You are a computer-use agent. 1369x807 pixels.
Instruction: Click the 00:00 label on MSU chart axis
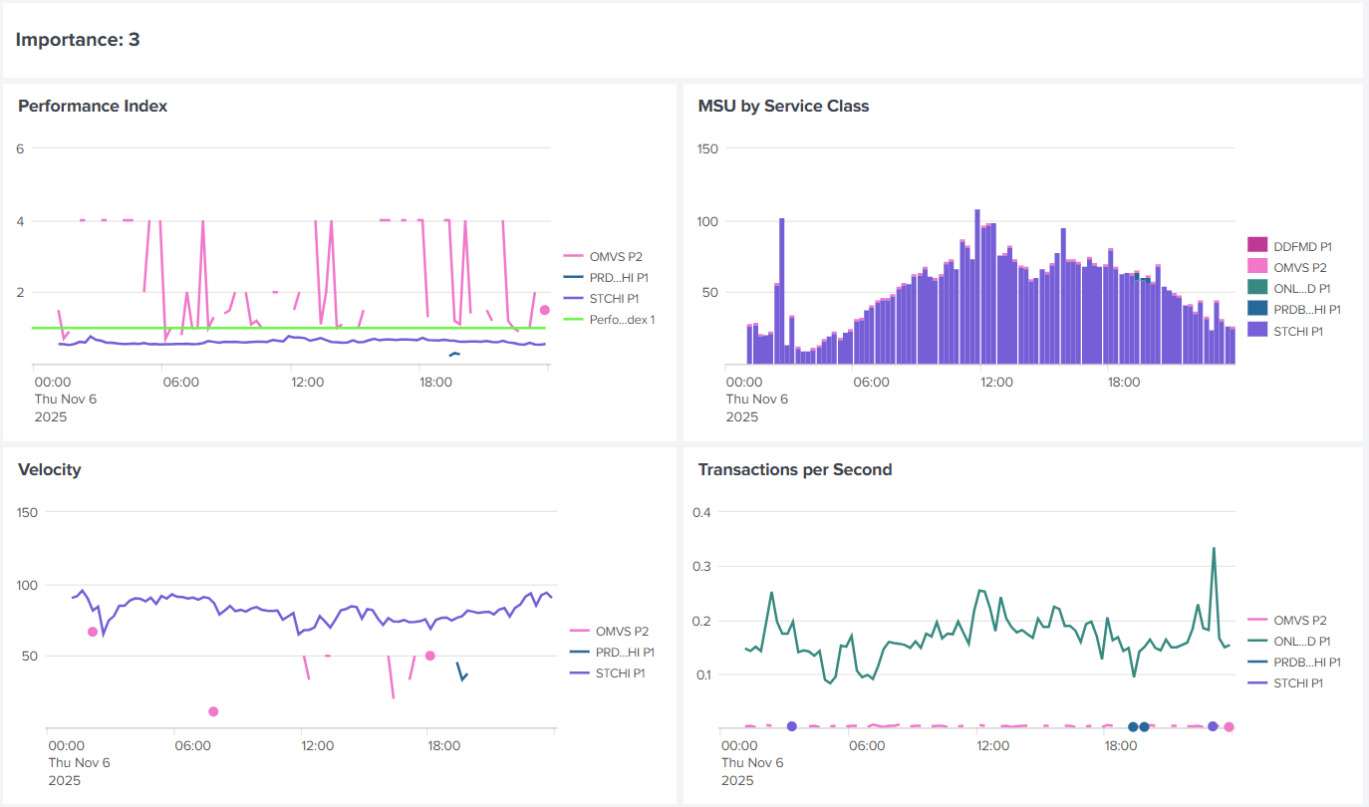pos(743,382)
